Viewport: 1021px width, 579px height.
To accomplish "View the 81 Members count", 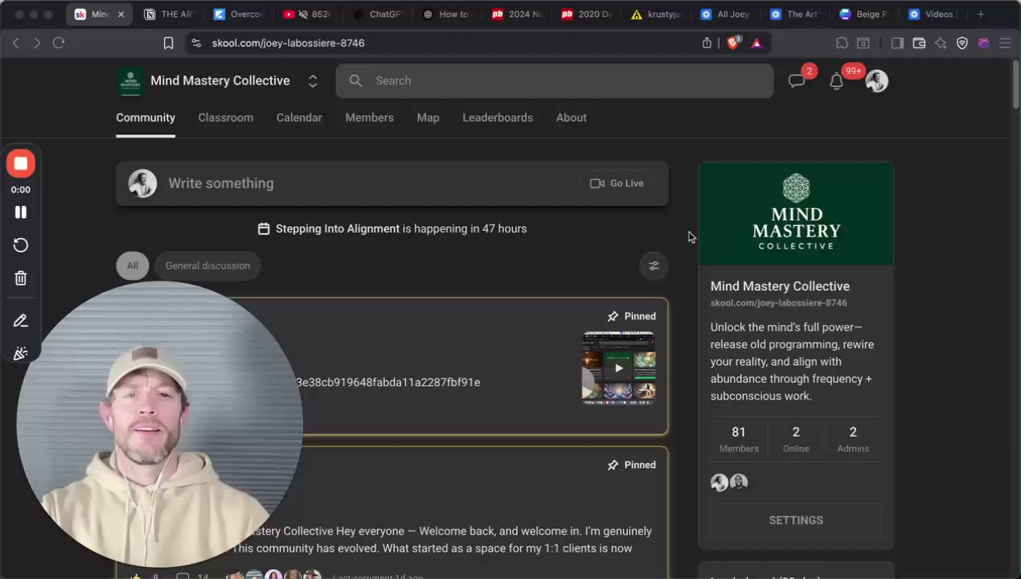I will (x=739, y=440).
